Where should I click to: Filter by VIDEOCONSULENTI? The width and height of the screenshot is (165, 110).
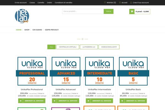point(109,47)
